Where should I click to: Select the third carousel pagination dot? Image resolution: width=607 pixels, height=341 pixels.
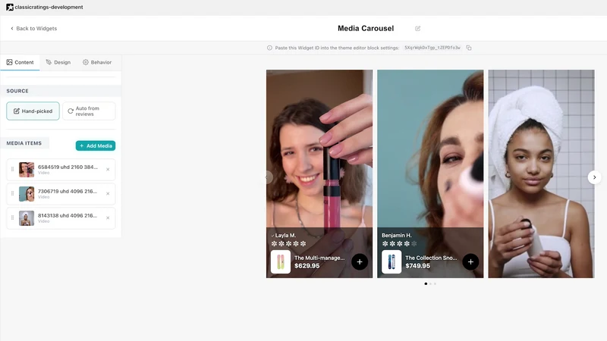coord(435,283)
